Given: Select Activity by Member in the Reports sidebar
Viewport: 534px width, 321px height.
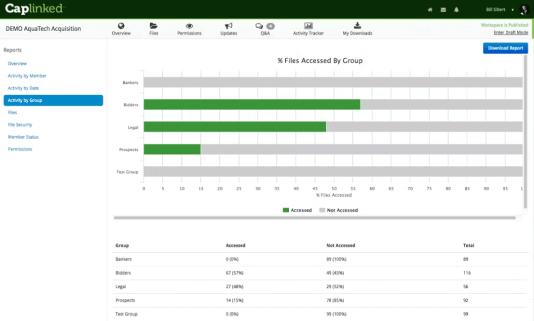Looking at the screenshot, I should 27,76.
